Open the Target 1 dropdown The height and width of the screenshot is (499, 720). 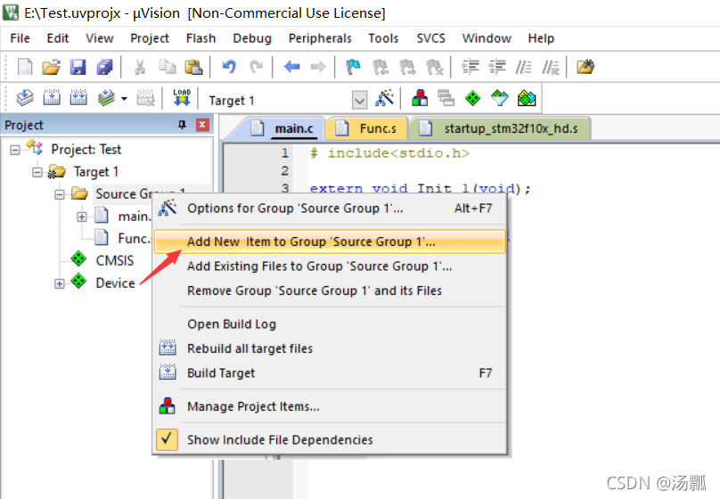tap(359, 100)
